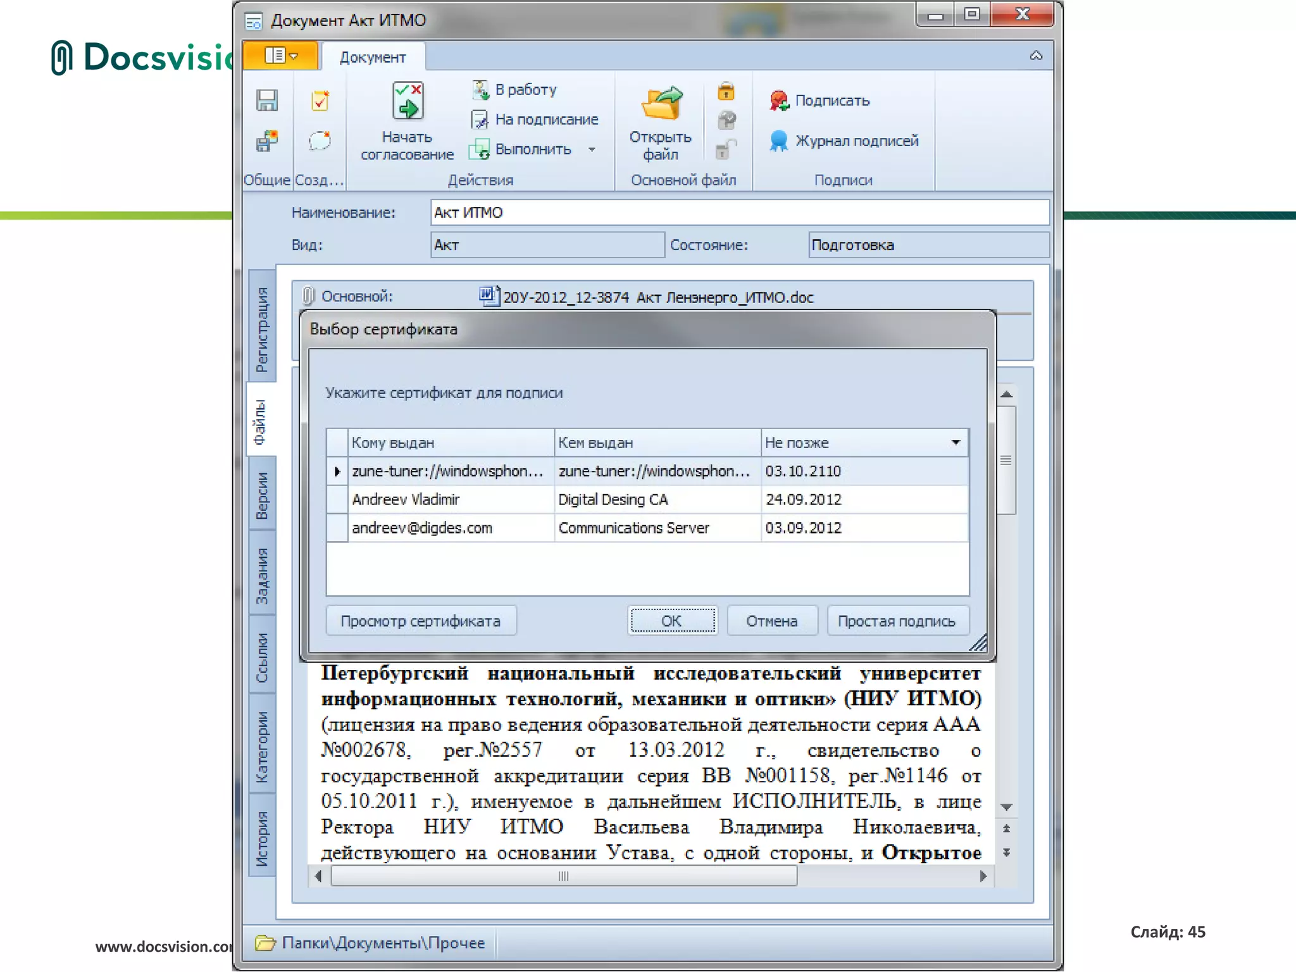Image resolution: width=1296 pixels, height=972 pixels.
Task: Click the save document icon
Action: pyautogui.click(x=267, y=101)
